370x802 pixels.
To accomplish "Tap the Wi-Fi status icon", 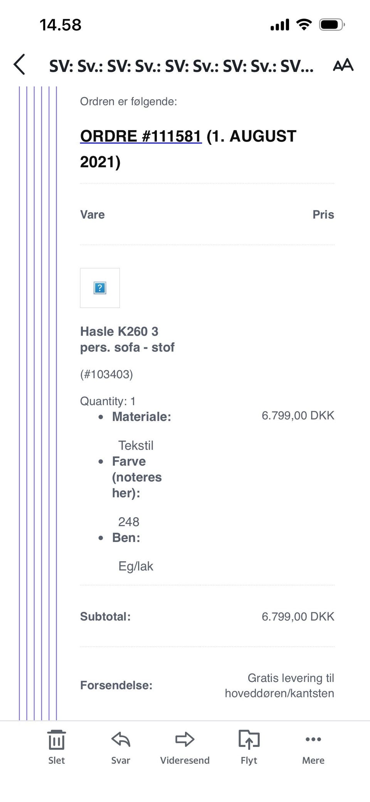I will pyautogui.click(x=304, y=25).
